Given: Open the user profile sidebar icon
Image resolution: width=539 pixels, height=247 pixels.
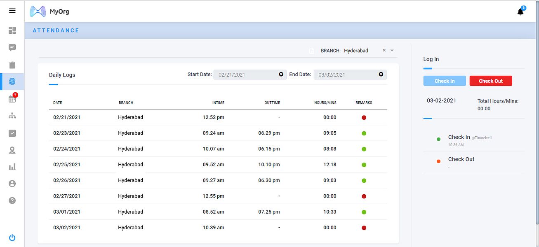Looking at the screenshot, I should coord(12,184).
